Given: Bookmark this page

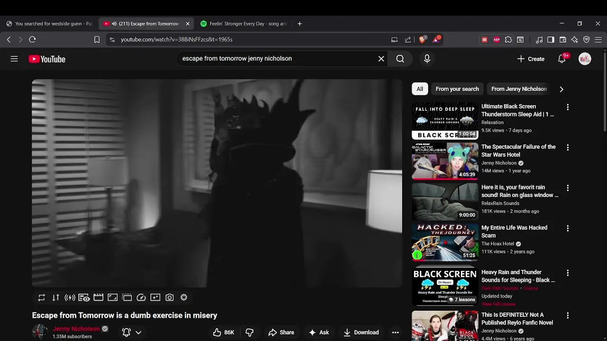Looking at the screenshot, I should pyautogui.click(x=97, y=40).
